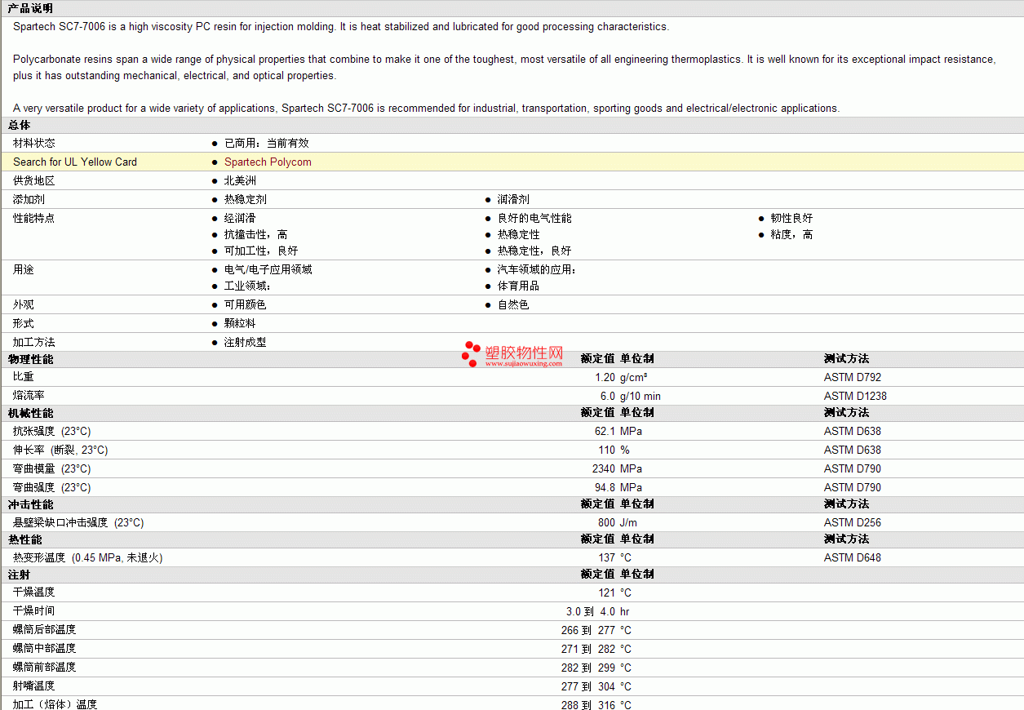Select the feature '热稳定性，良好'

[534, 251]
